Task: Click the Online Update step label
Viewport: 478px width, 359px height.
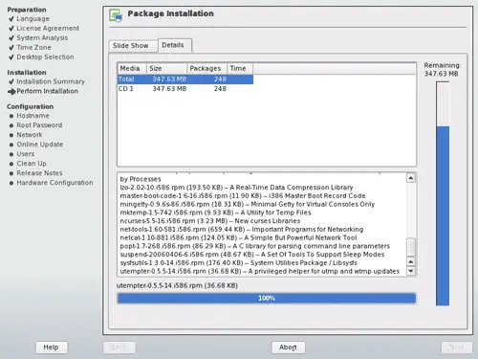Action: pos(40,145)
